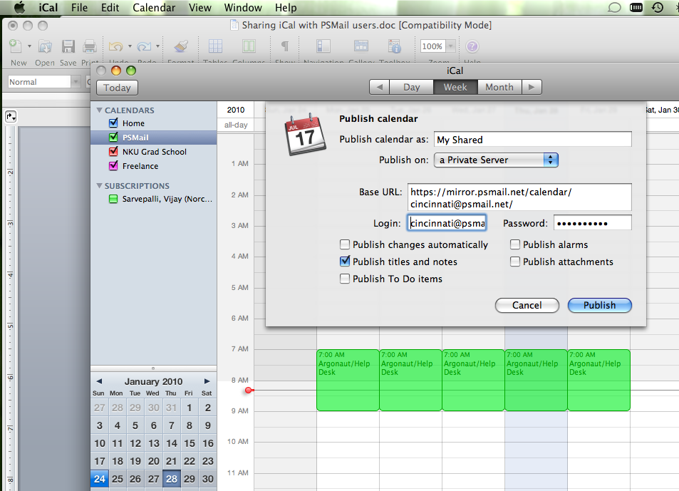This screenshot has width=679, height=491.
Task: Open the Window menu
Action: point(242,7)
